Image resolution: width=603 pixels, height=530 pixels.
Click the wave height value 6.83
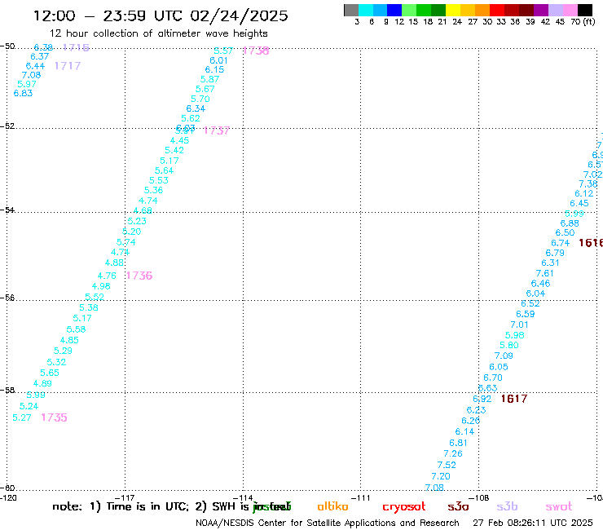click(23, 94)
